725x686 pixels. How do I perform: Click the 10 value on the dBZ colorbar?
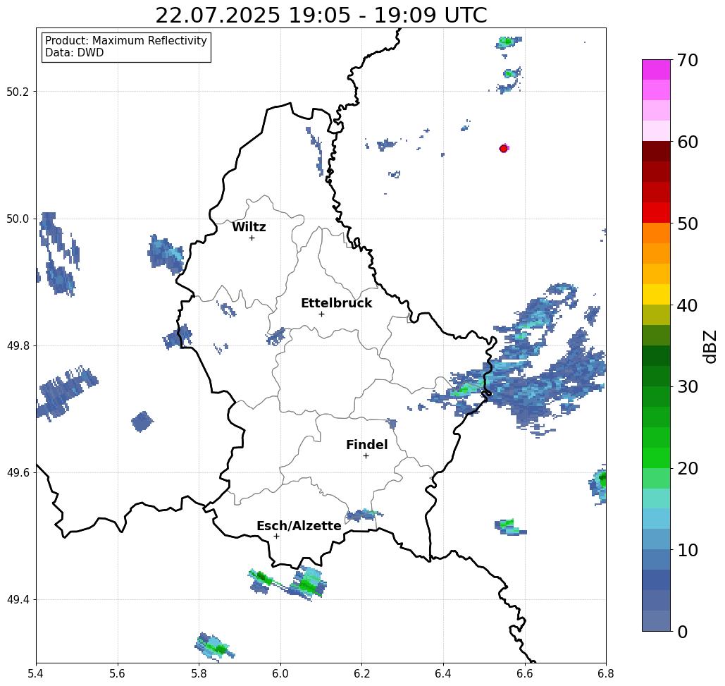(688, 550)
